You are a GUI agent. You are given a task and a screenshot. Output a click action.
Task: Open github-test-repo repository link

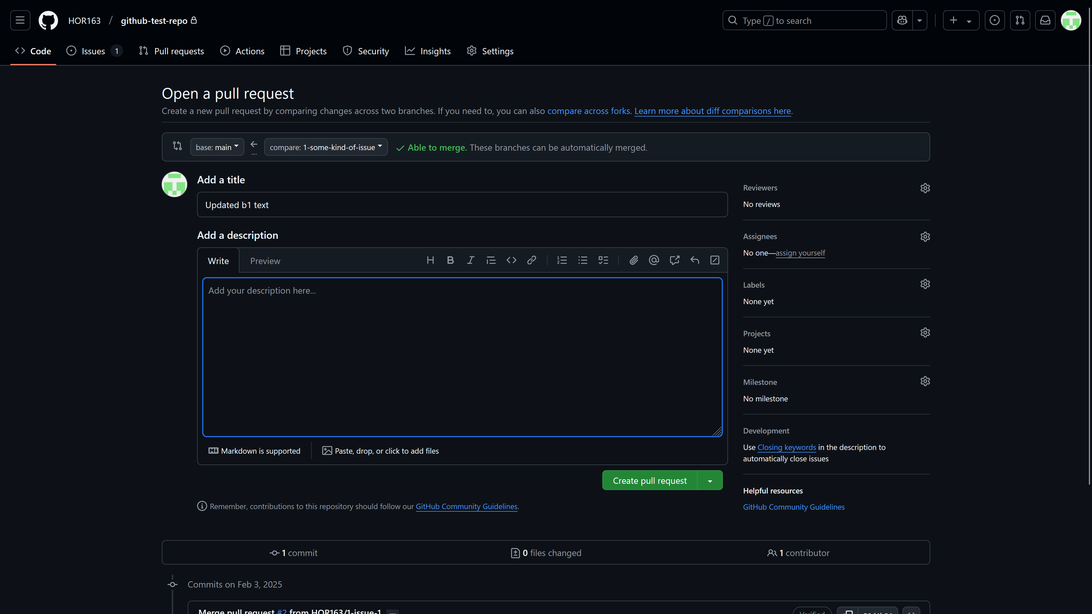[x=154, y=21]
